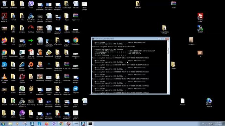The width and height of the screenshot is (225, 126).
Task: Launch Viber from the desktop
Action: click(31, 4)
